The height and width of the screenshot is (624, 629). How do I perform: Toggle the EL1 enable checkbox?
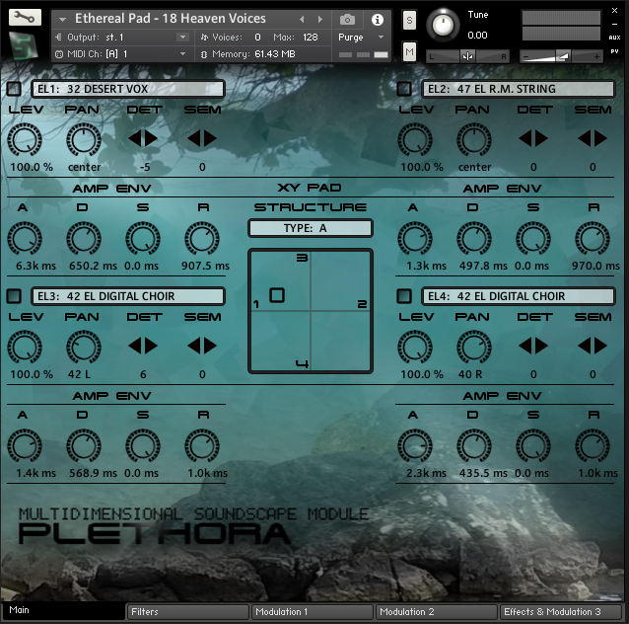(x=14, y=89)
